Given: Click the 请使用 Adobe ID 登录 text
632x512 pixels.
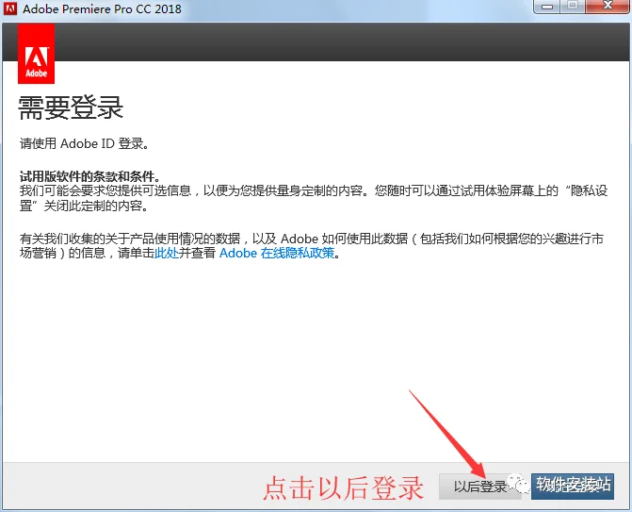Looking at the screenshot, I should pos(84,143).
